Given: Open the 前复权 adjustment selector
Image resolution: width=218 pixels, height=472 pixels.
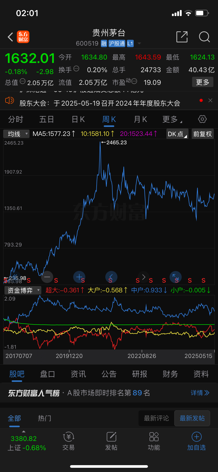Looking at the screenshot, I should (x=202, y=134).
